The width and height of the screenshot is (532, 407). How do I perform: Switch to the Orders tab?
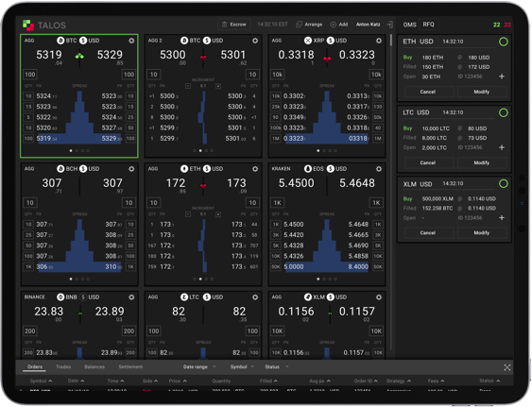[x=35, y=366]
